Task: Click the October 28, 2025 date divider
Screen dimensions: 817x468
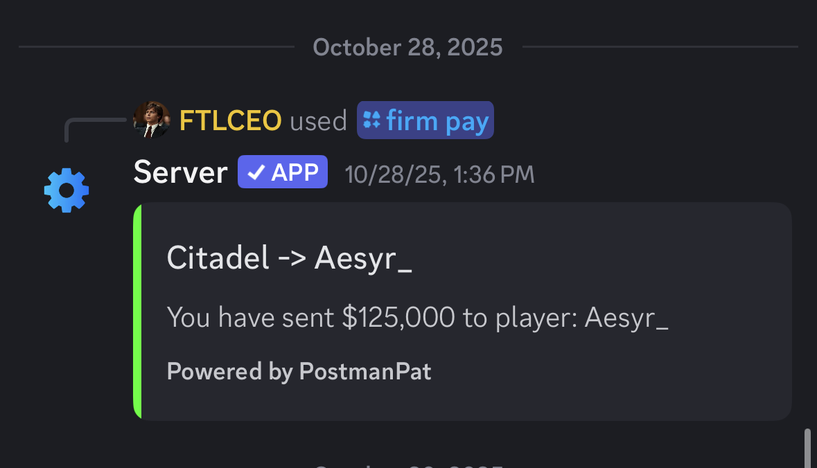Action: pos(407,47)
